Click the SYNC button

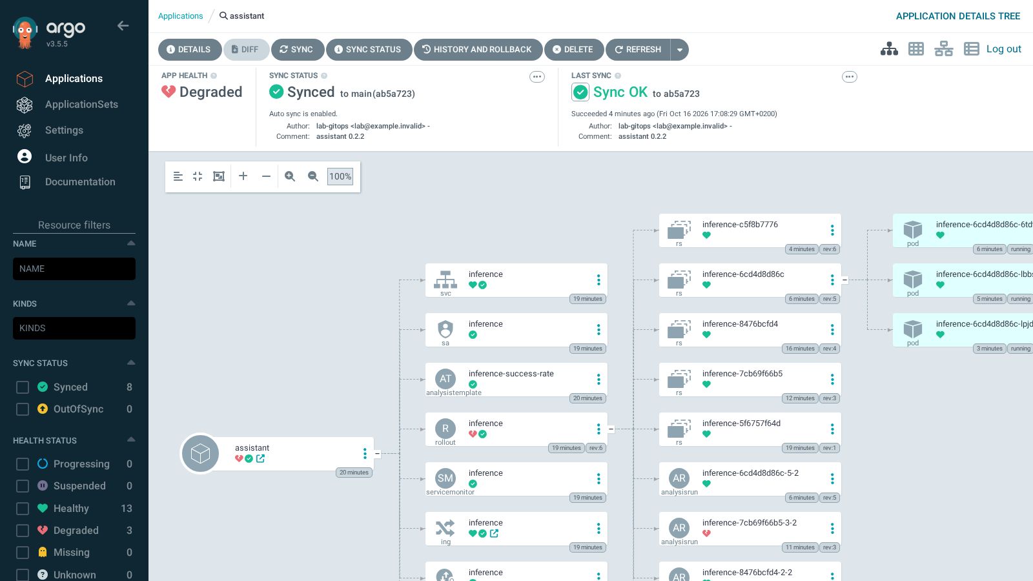pos(297,50)
